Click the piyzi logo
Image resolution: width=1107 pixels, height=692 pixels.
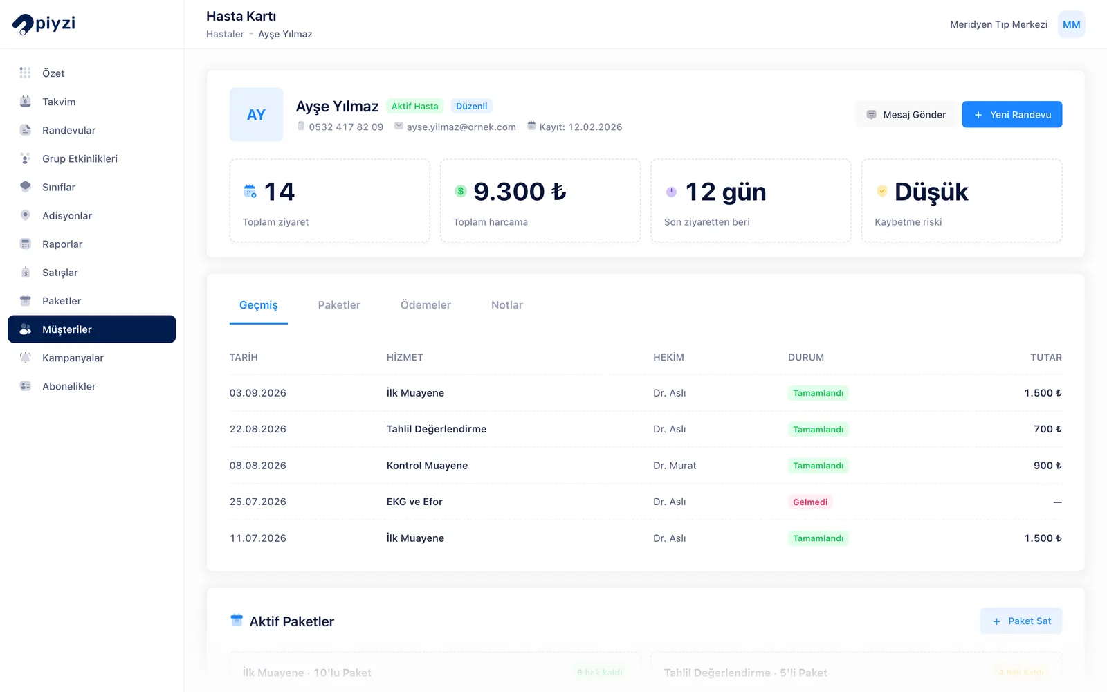(44, 24)
